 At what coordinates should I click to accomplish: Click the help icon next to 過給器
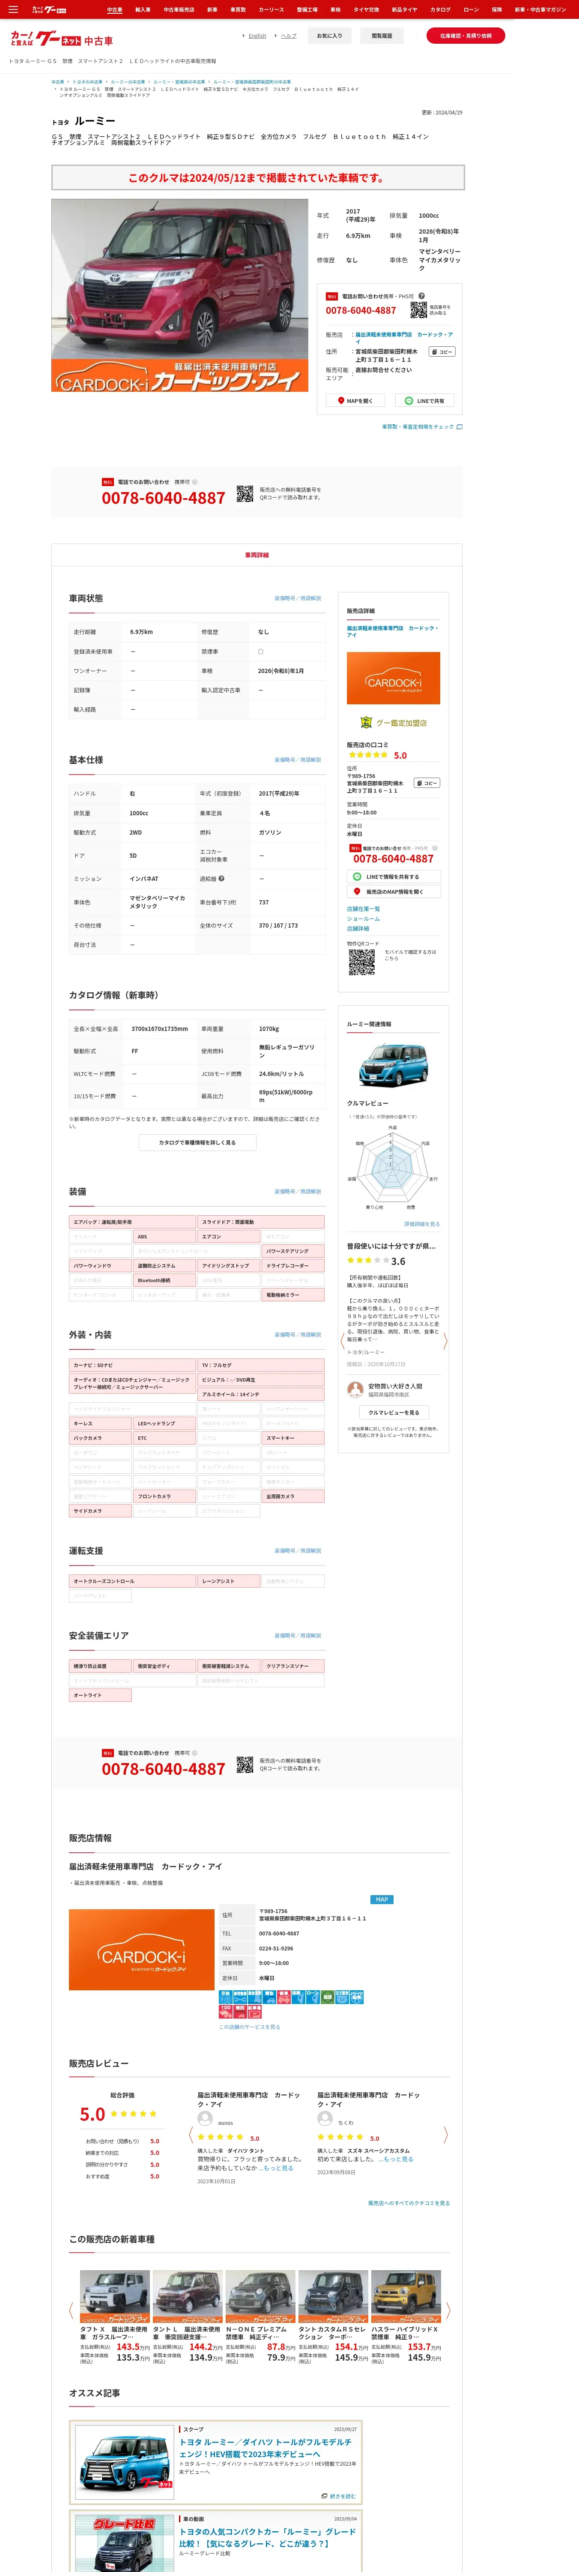coord(221,879)
